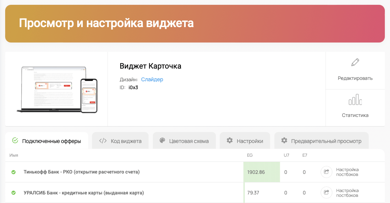The width and height of the screenshot is (390, 203).
Task: Click the U7 column header
Action: [x=287, y=155]
